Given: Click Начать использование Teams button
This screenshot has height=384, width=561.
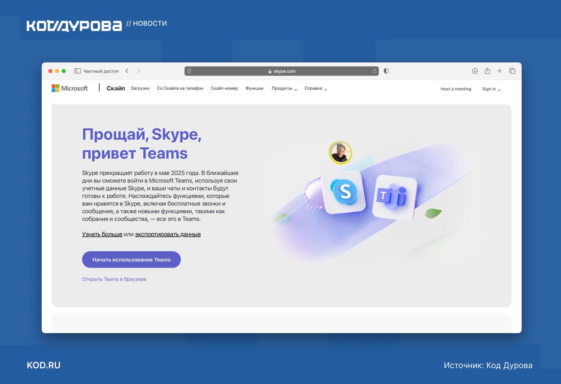Looking at the screenshot, I should (131, 260).
